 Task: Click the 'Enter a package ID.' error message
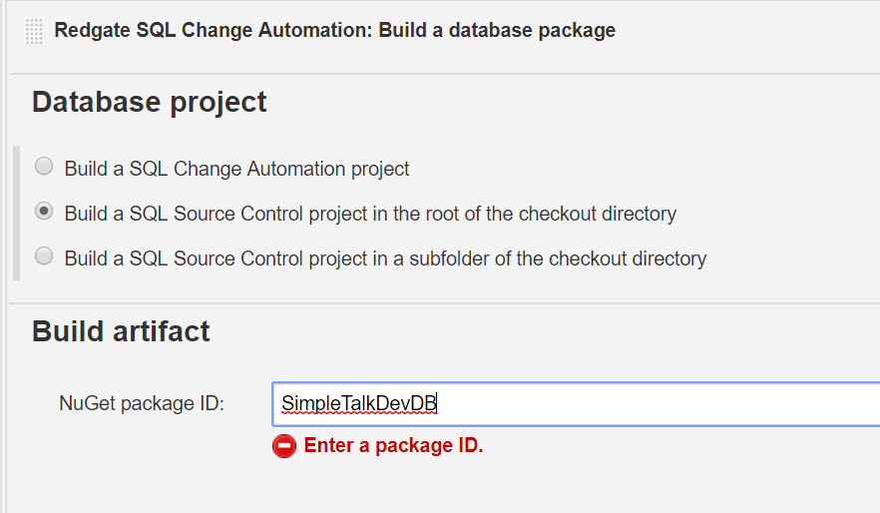(393, 446)
